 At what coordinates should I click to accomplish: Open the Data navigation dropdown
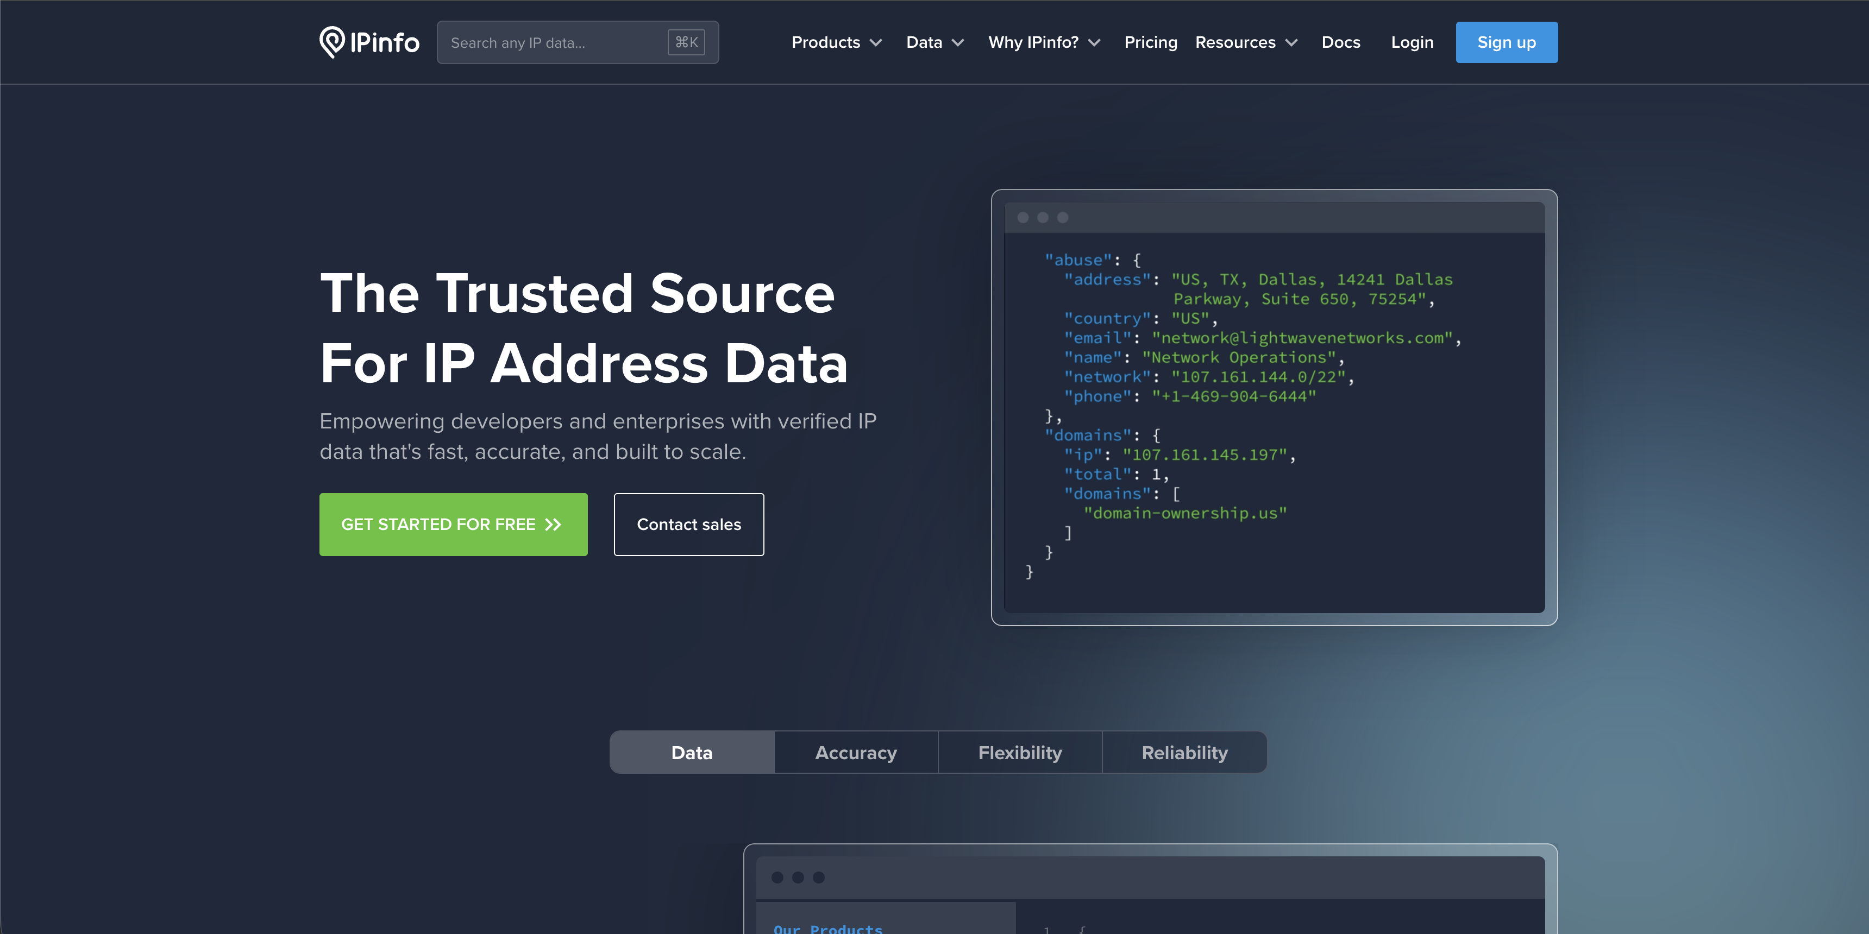click(934, 42)
